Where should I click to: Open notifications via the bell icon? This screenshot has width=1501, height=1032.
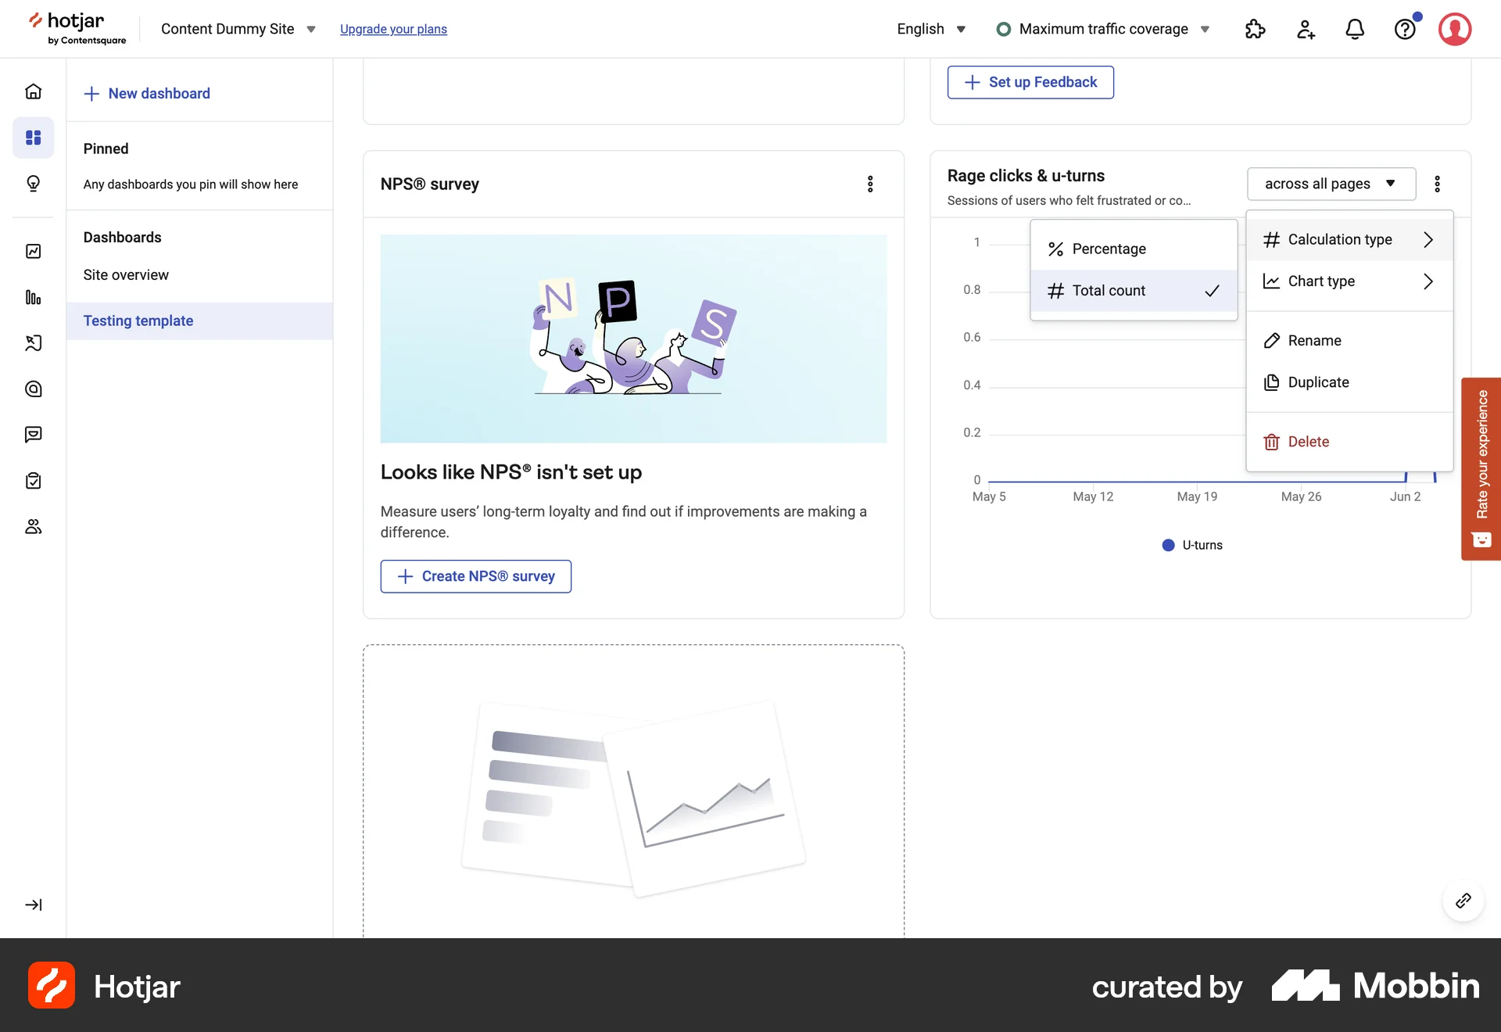tap(1356, 29)
